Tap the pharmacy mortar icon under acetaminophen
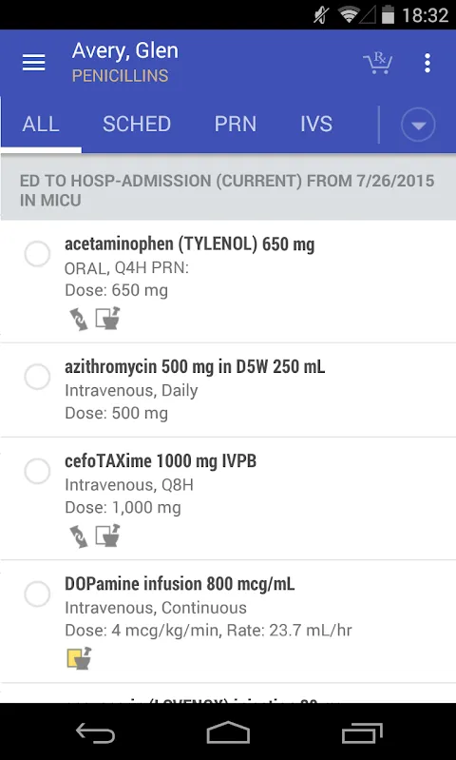456x760 pixels. pyautogui.click(x=107, y=319)
